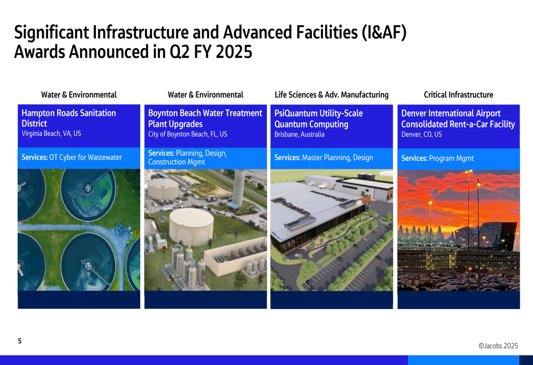Click the slide page number 5
This screenshot has height=365, width=533.
point(20,341)
